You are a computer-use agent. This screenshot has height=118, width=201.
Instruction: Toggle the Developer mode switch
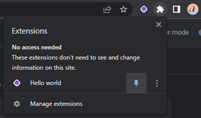pyautogui.click(x=199, y=33)
